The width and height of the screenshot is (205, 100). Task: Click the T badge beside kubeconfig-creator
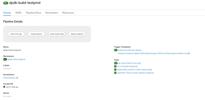point(115,69)
